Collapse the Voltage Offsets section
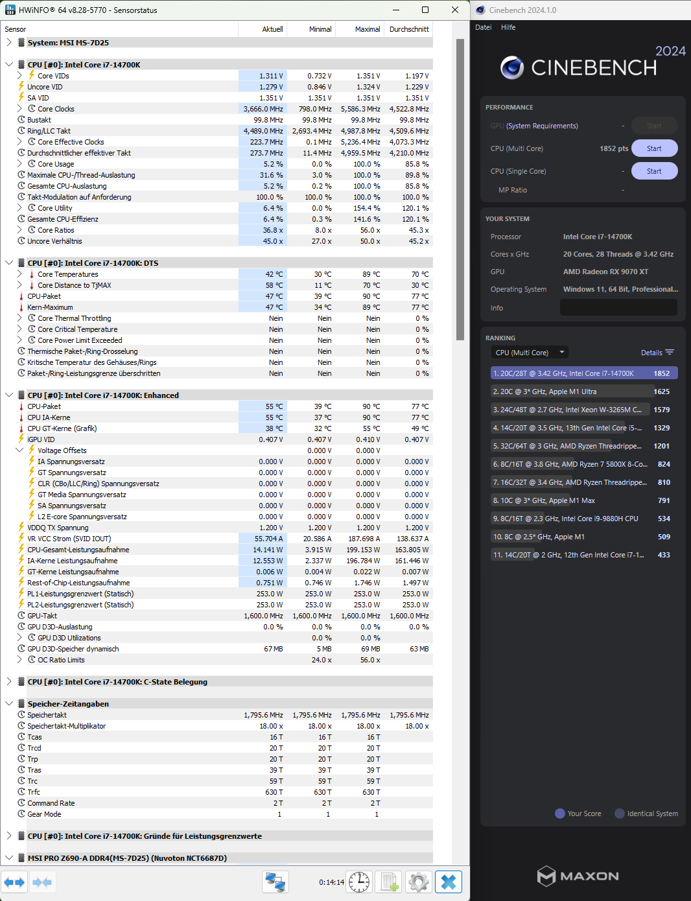This screenshot has height=901, width=691. pos(19,450)
